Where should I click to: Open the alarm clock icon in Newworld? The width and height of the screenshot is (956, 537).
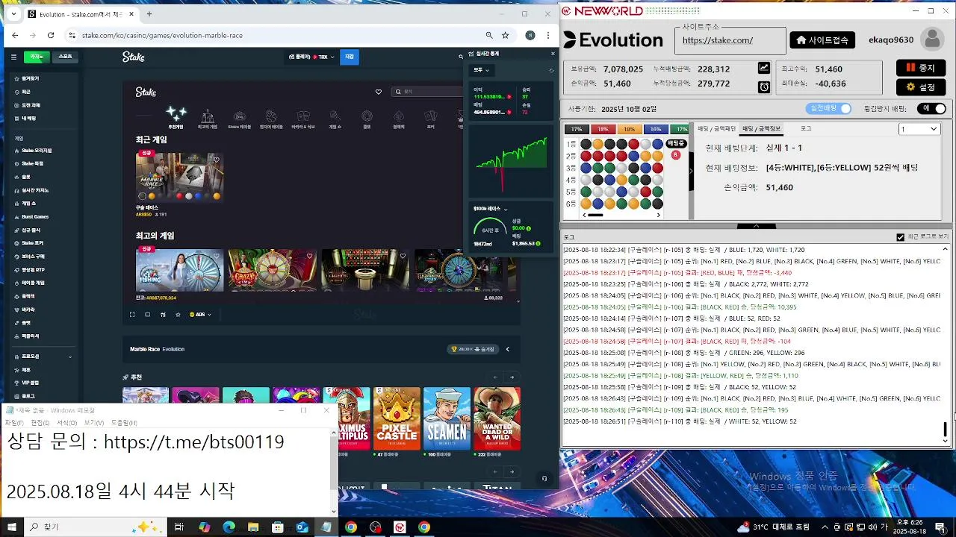(763, 87)
